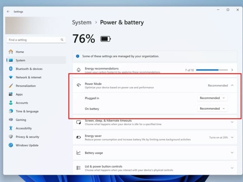The image size is (243, 182).
Task: Open Gaming settings label
Action: coord(21,120)
